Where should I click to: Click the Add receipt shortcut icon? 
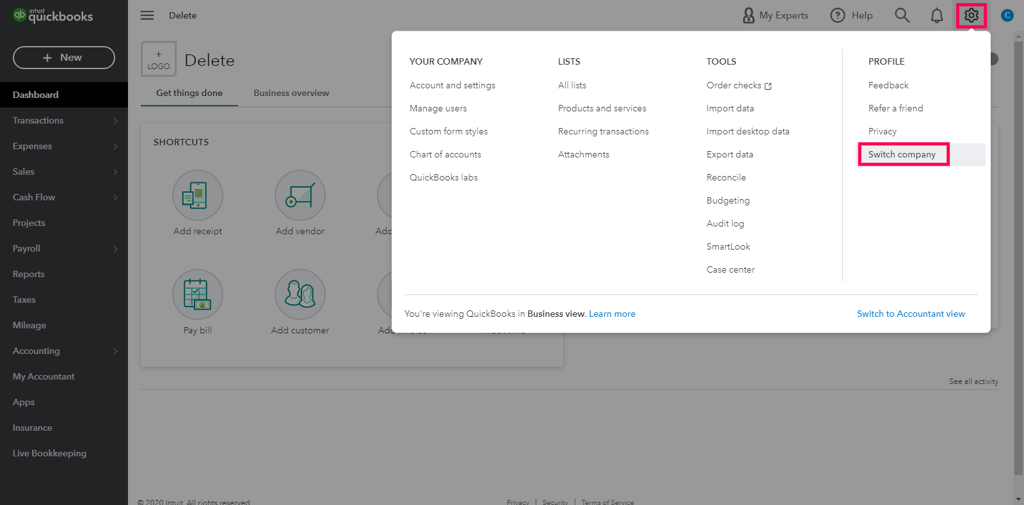point(198,195)
